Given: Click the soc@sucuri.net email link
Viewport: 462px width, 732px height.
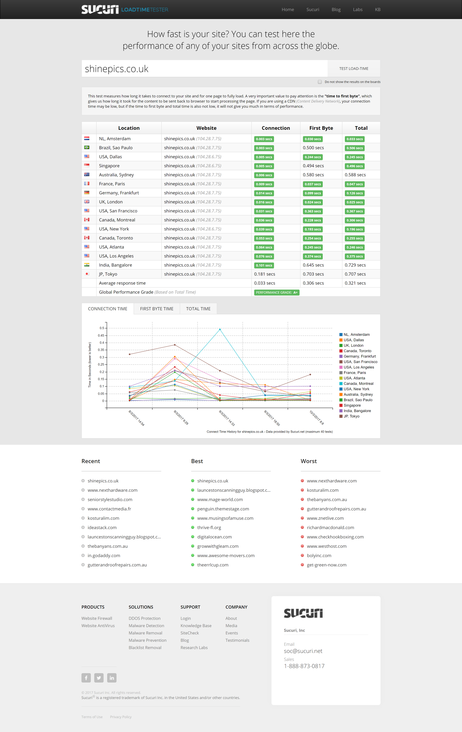Looking at the screenshot, I should tap(303, 651).
